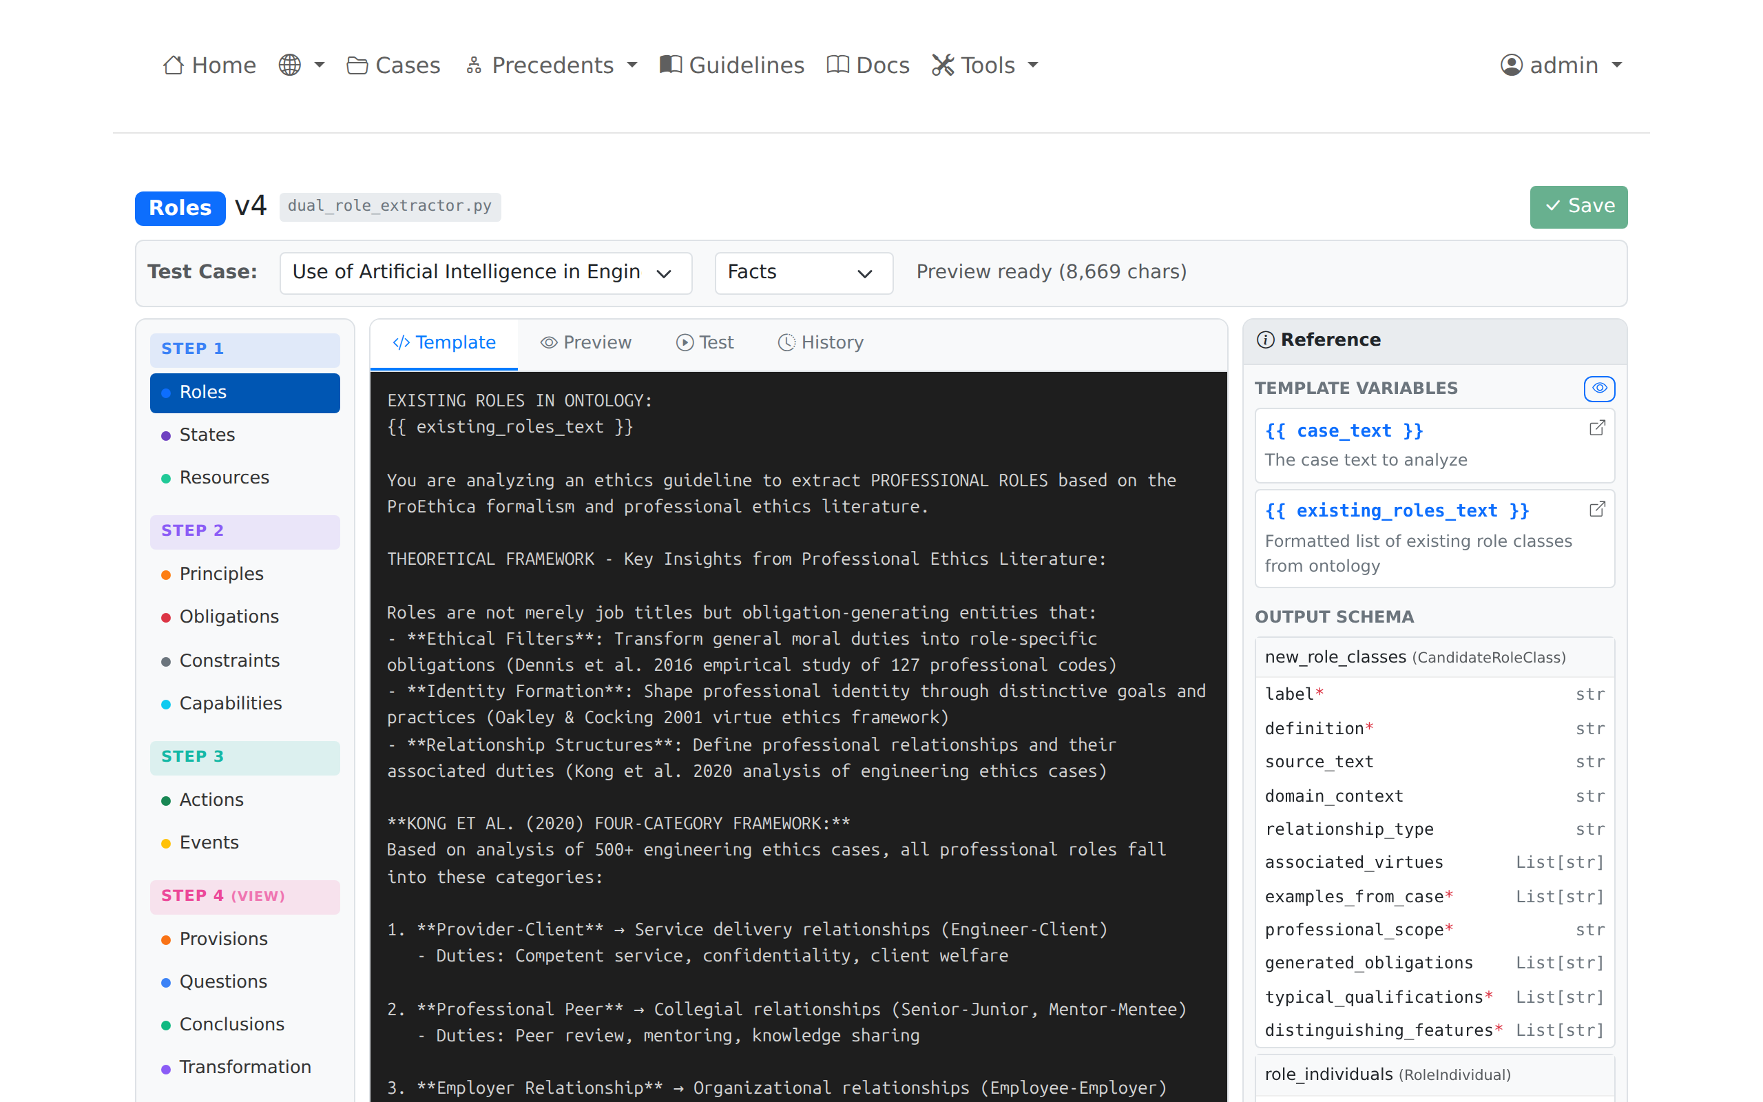Select Roles in Step 1 sidebar
Screen dimensions: 1763x1102
pyautogui.click(x=244, y=393)
